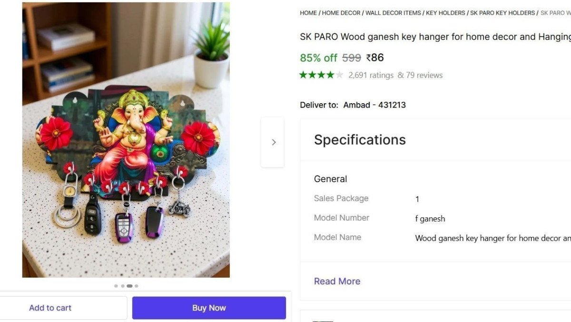Viewport: 571px width, 322px height.
Task: Select the last carousel indicator dot
Action: [x=137, y=286]
